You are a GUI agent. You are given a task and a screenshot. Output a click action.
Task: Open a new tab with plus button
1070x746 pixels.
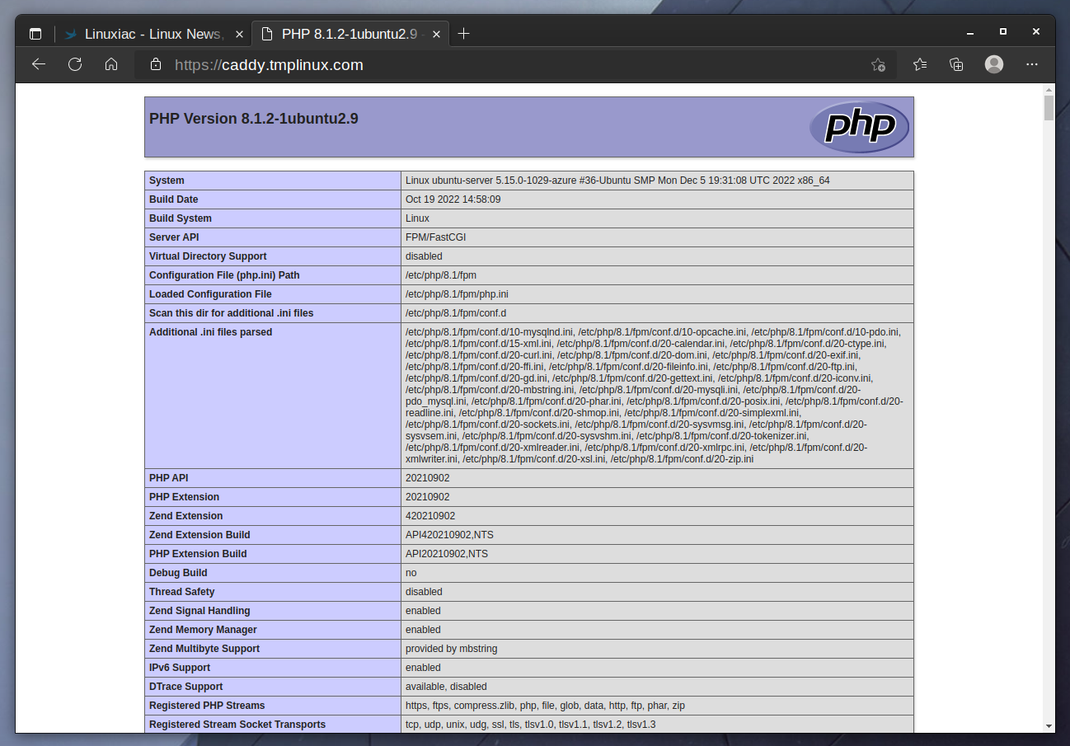pyautogui.click(x=463, y=34)
